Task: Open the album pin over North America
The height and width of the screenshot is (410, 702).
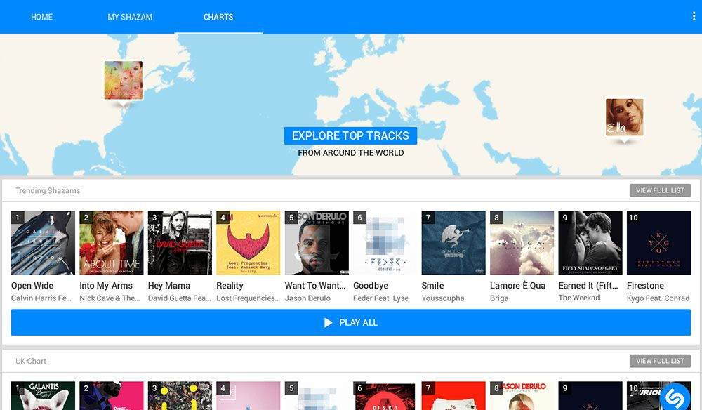Action: point(124,81)
